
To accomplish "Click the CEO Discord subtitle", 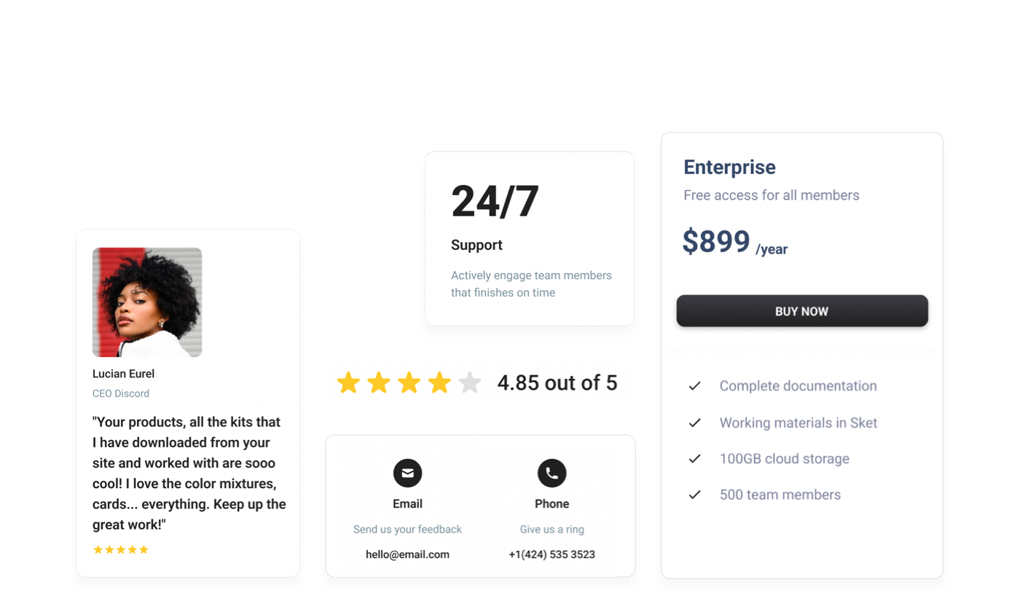I will [121, 393].
